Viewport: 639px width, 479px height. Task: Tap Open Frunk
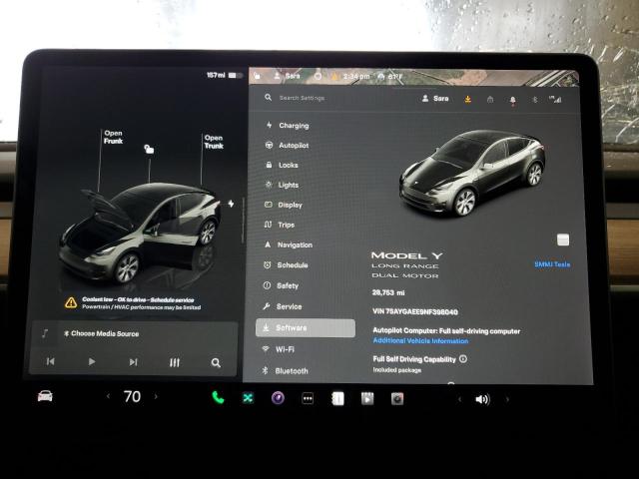[113, 138]
